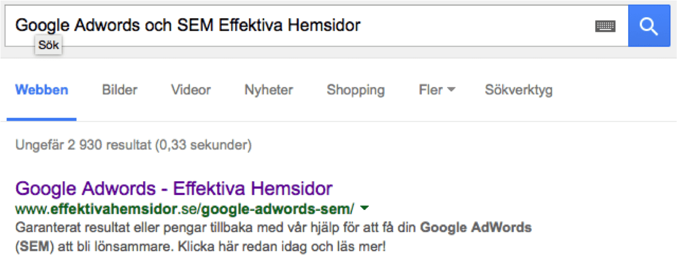This screenshot has width=677, height=259.
Task: Click the green arrow beside the result URL
Action: (364, 208)
